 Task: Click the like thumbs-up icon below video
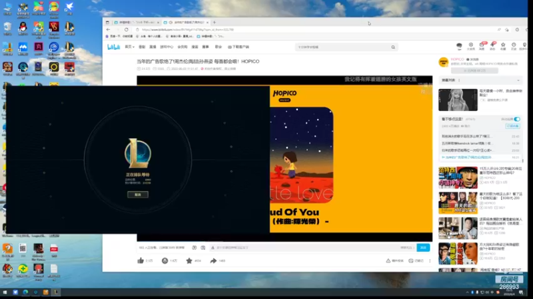point(141,260)
